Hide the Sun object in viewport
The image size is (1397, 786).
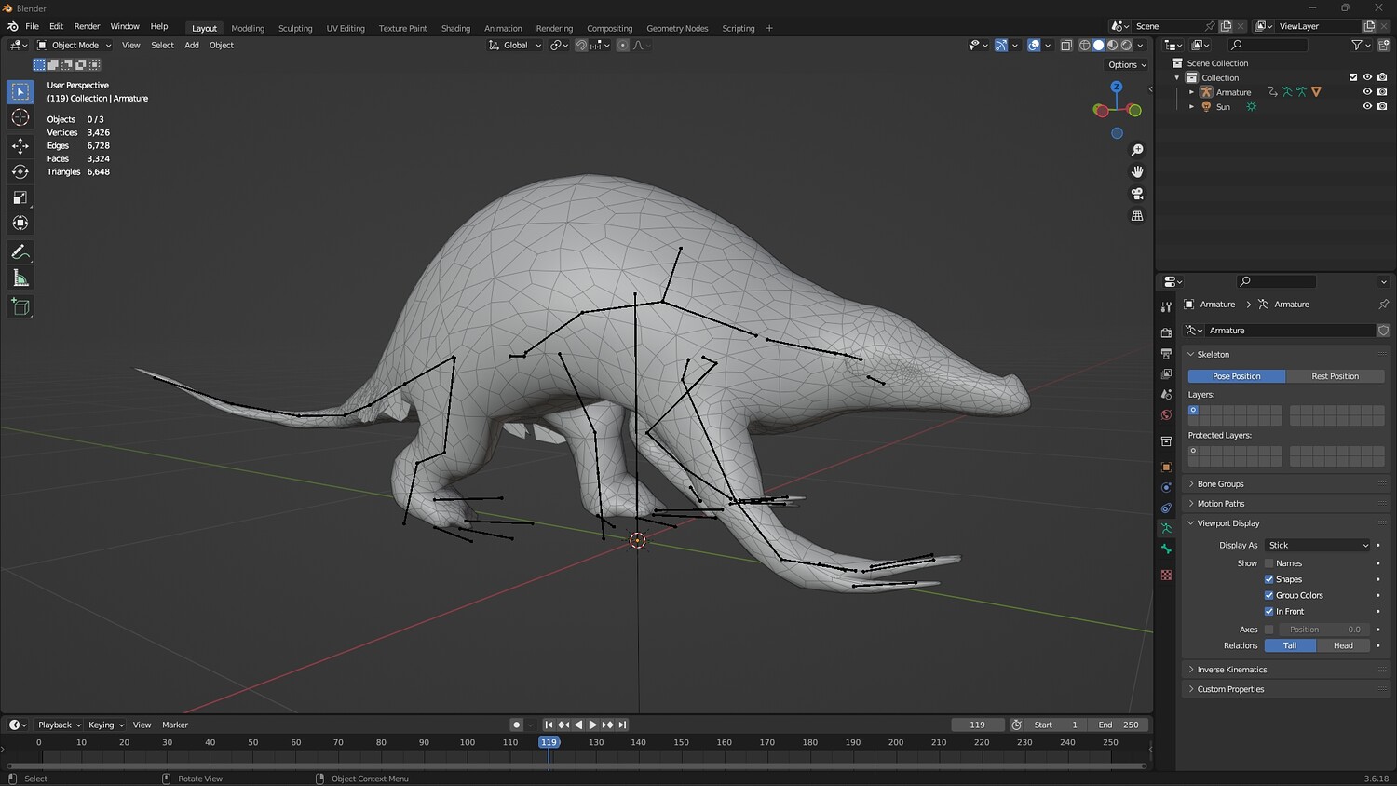coord(1367,107)
